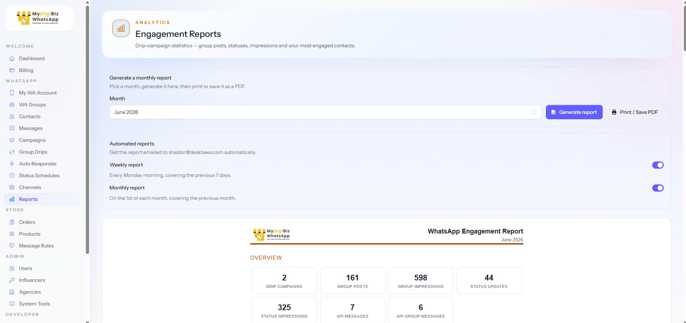This screenshot has height=323, width=686.
Task: Click the Users icon under Admin
Action: pos(12,268)
